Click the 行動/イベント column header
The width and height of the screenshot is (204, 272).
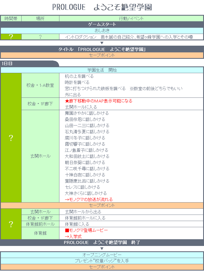point(131,19)
